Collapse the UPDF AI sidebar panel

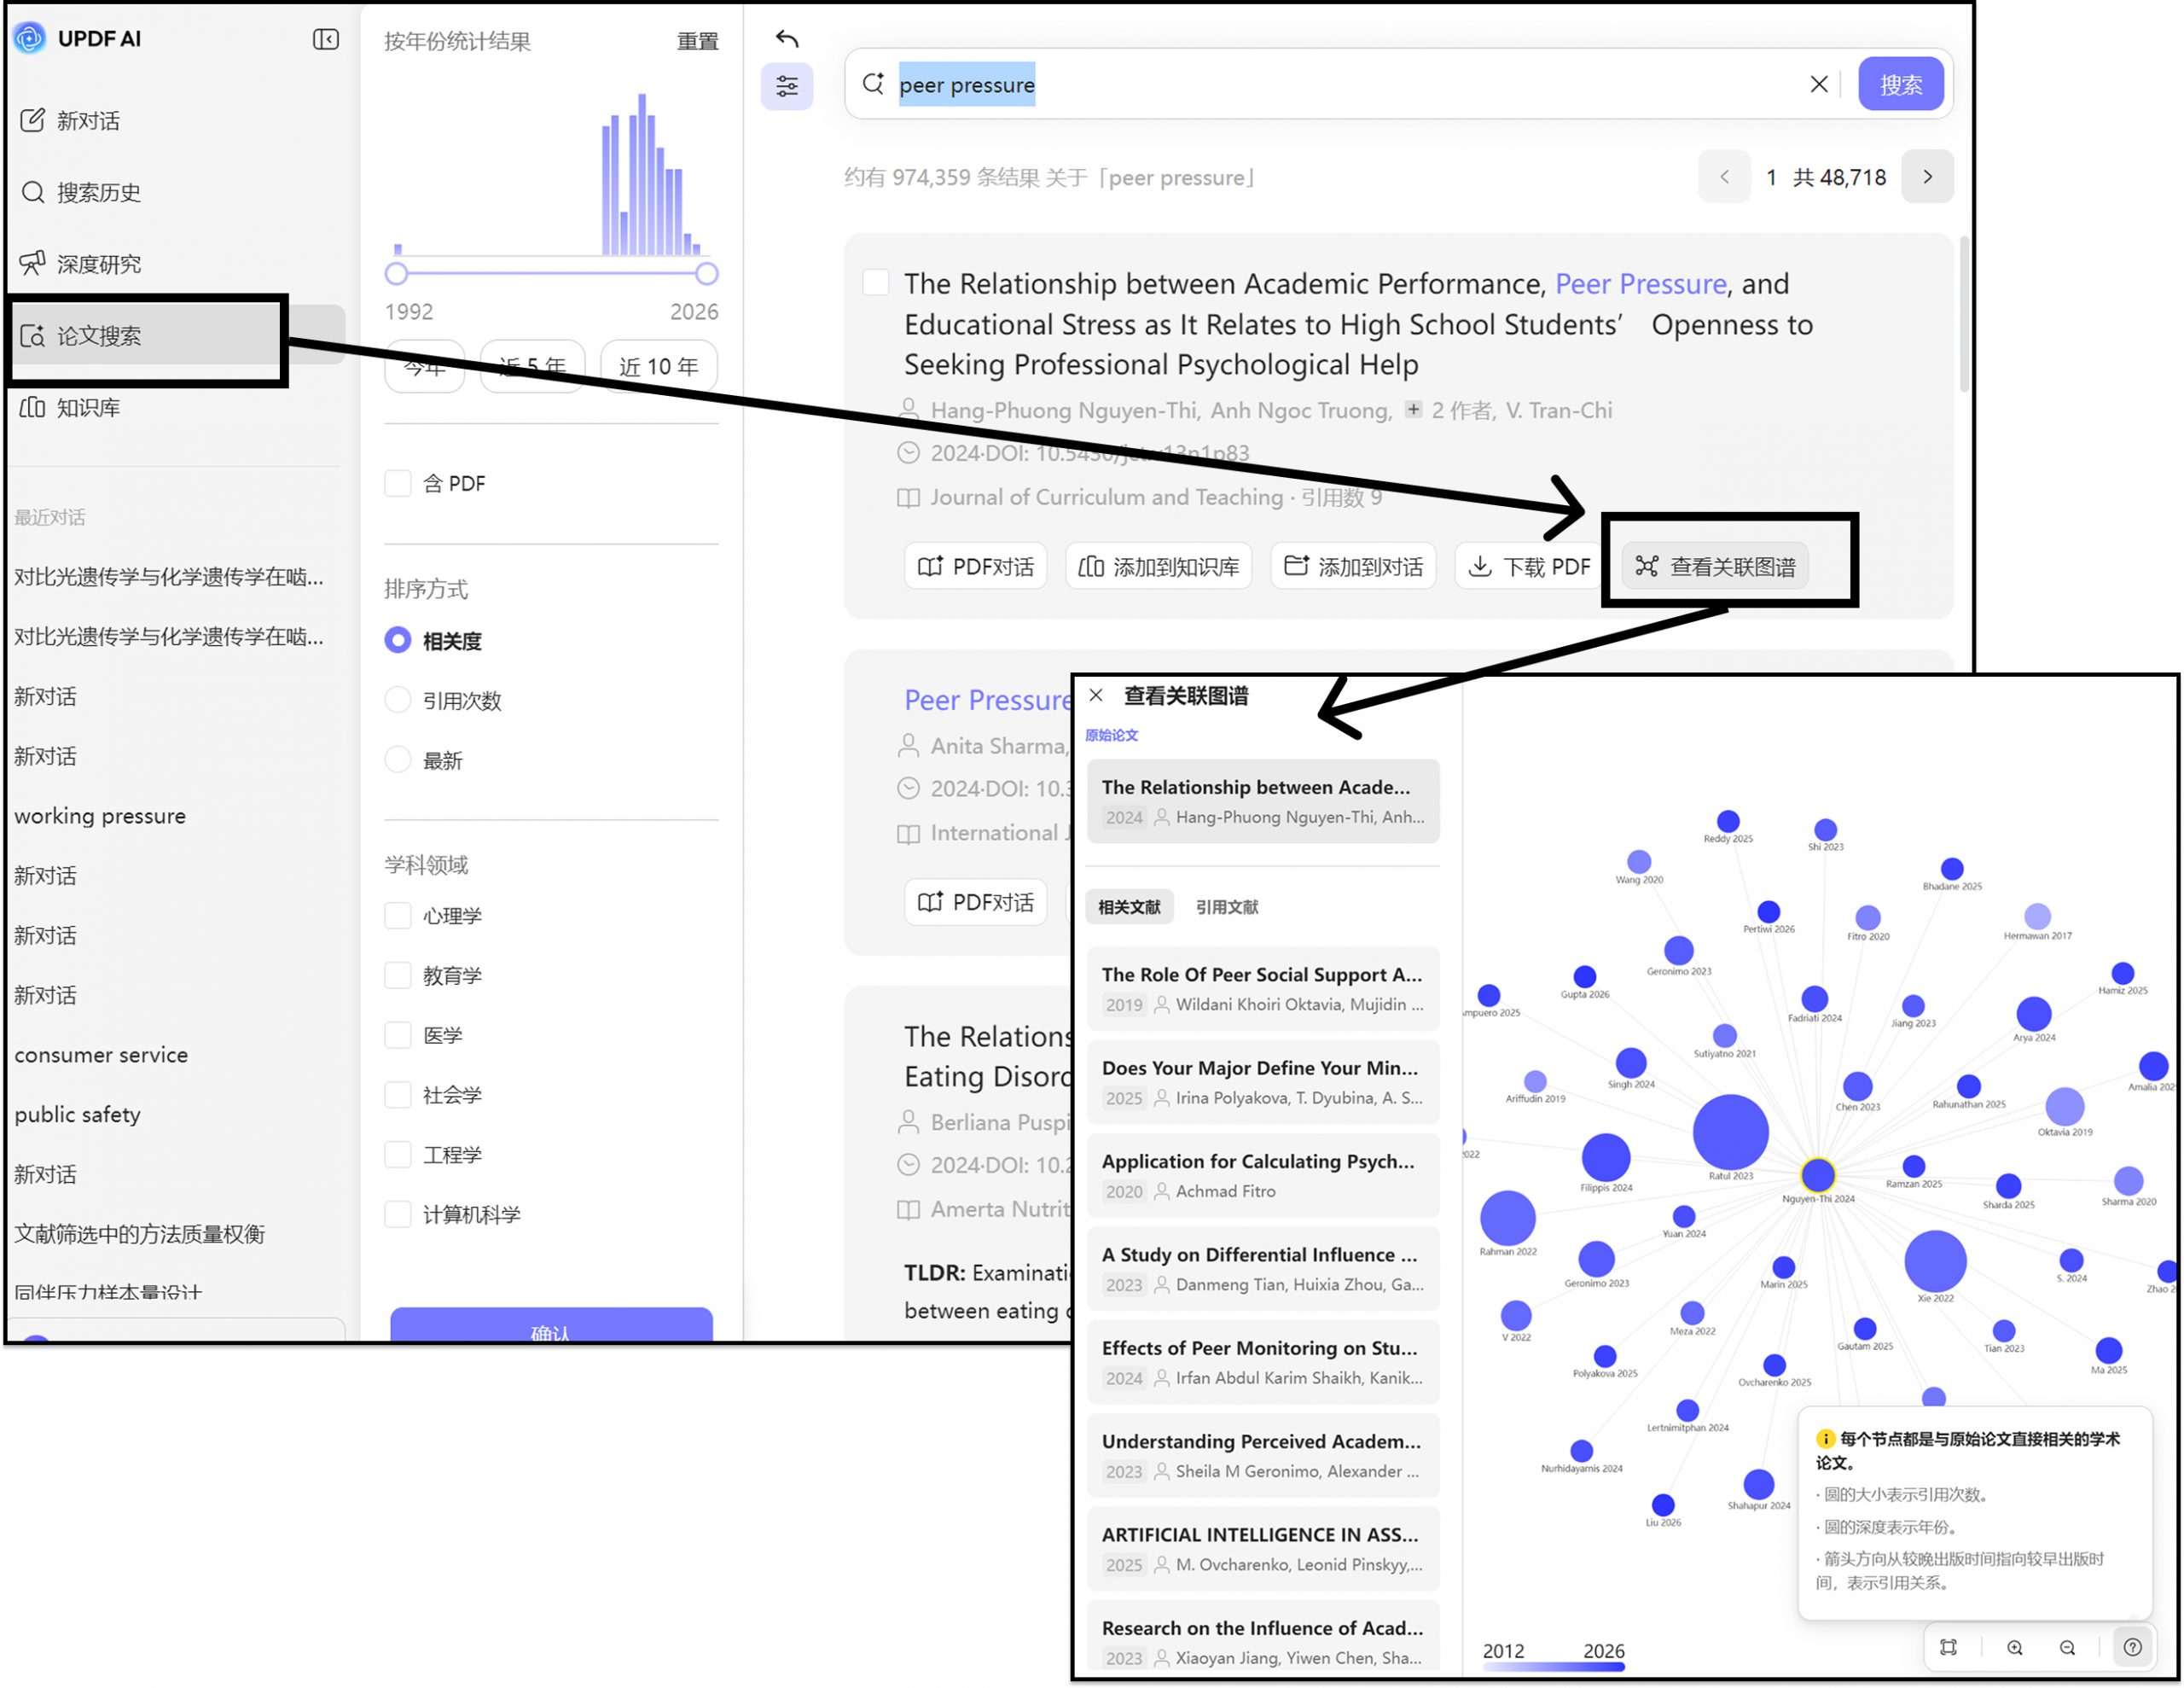(x=326, y=39)
